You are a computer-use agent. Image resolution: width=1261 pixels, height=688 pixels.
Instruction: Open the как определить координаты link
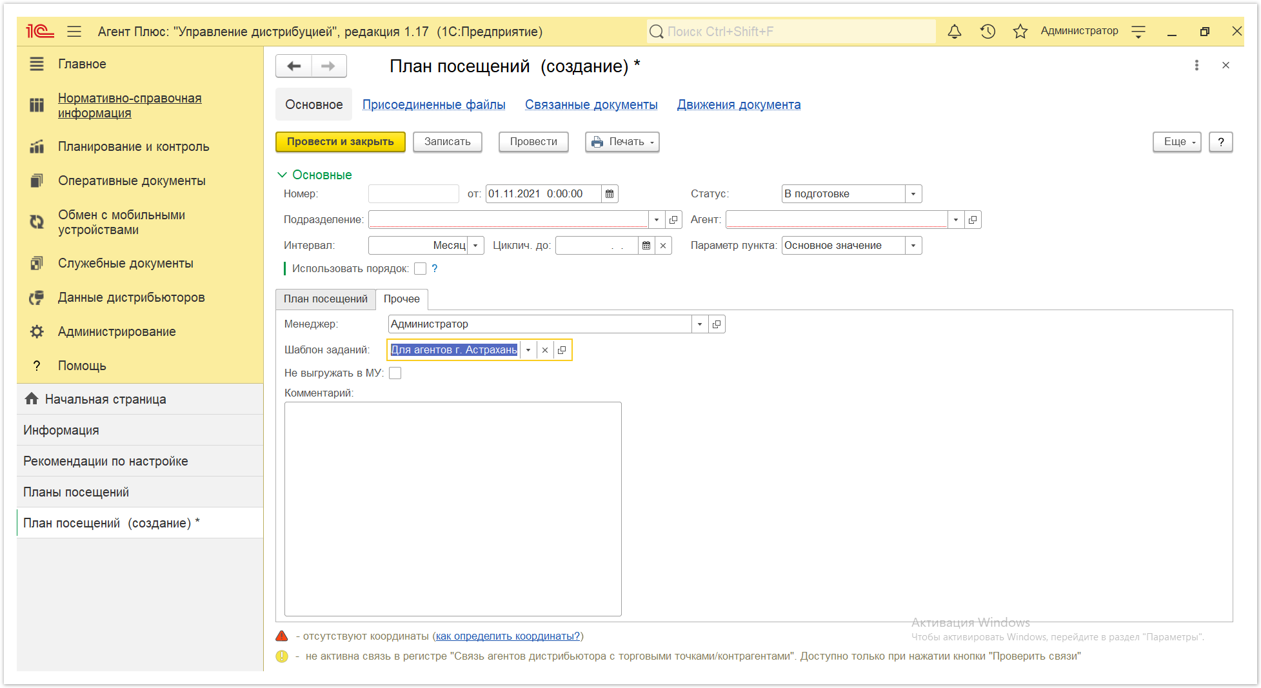point(508,636)
